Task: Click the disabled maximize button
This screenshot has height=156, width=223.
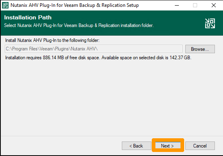Action: [195, 5]
